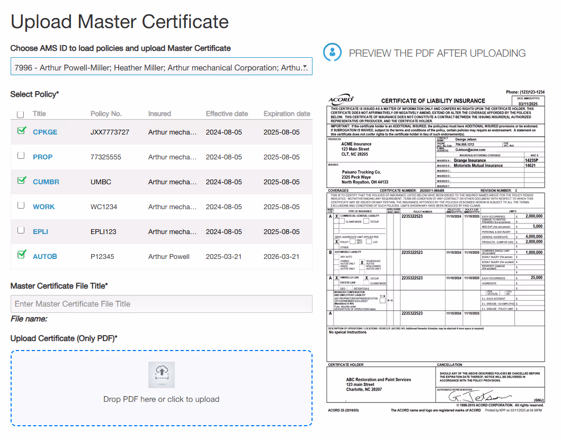Image resolution: width=561 pixels, height=440 pixels.
Task: Click the Drop PDF here or click to upload text
Action: click(162, 399)
